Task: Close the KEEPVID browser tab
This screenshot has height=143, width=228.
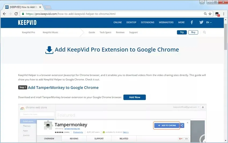Action: [x=40, y=7]
